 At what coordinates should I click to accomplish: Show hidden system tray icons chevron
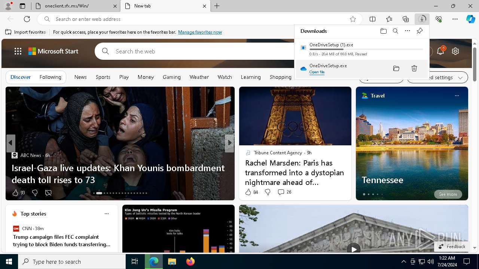tap(403, 262)
